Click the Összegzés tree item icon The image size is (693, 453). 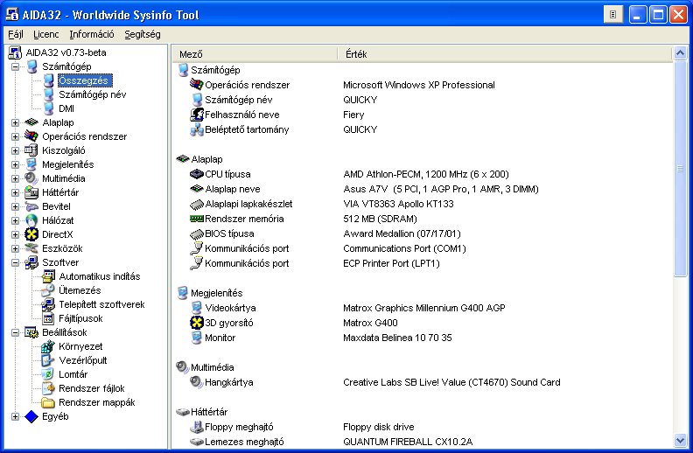[x=49, y=80]
